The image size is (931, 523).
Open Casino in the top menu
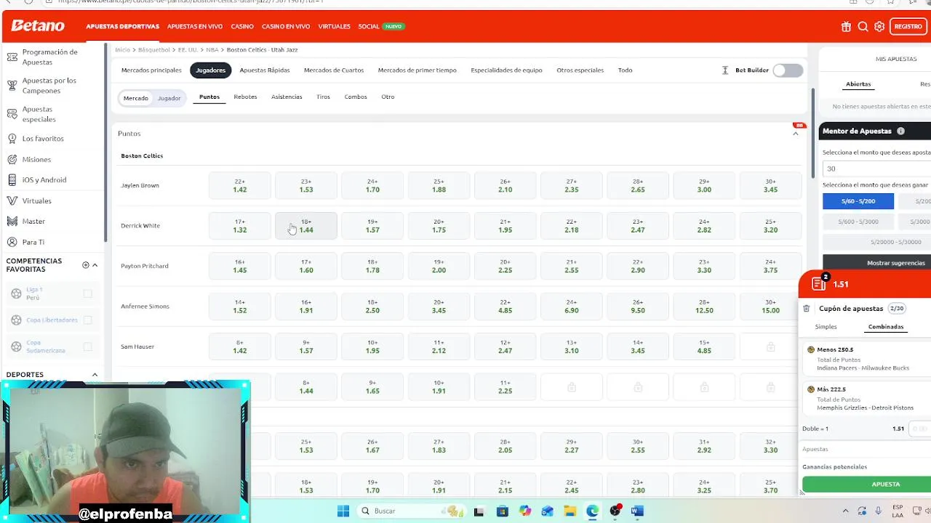coord(242,26)
